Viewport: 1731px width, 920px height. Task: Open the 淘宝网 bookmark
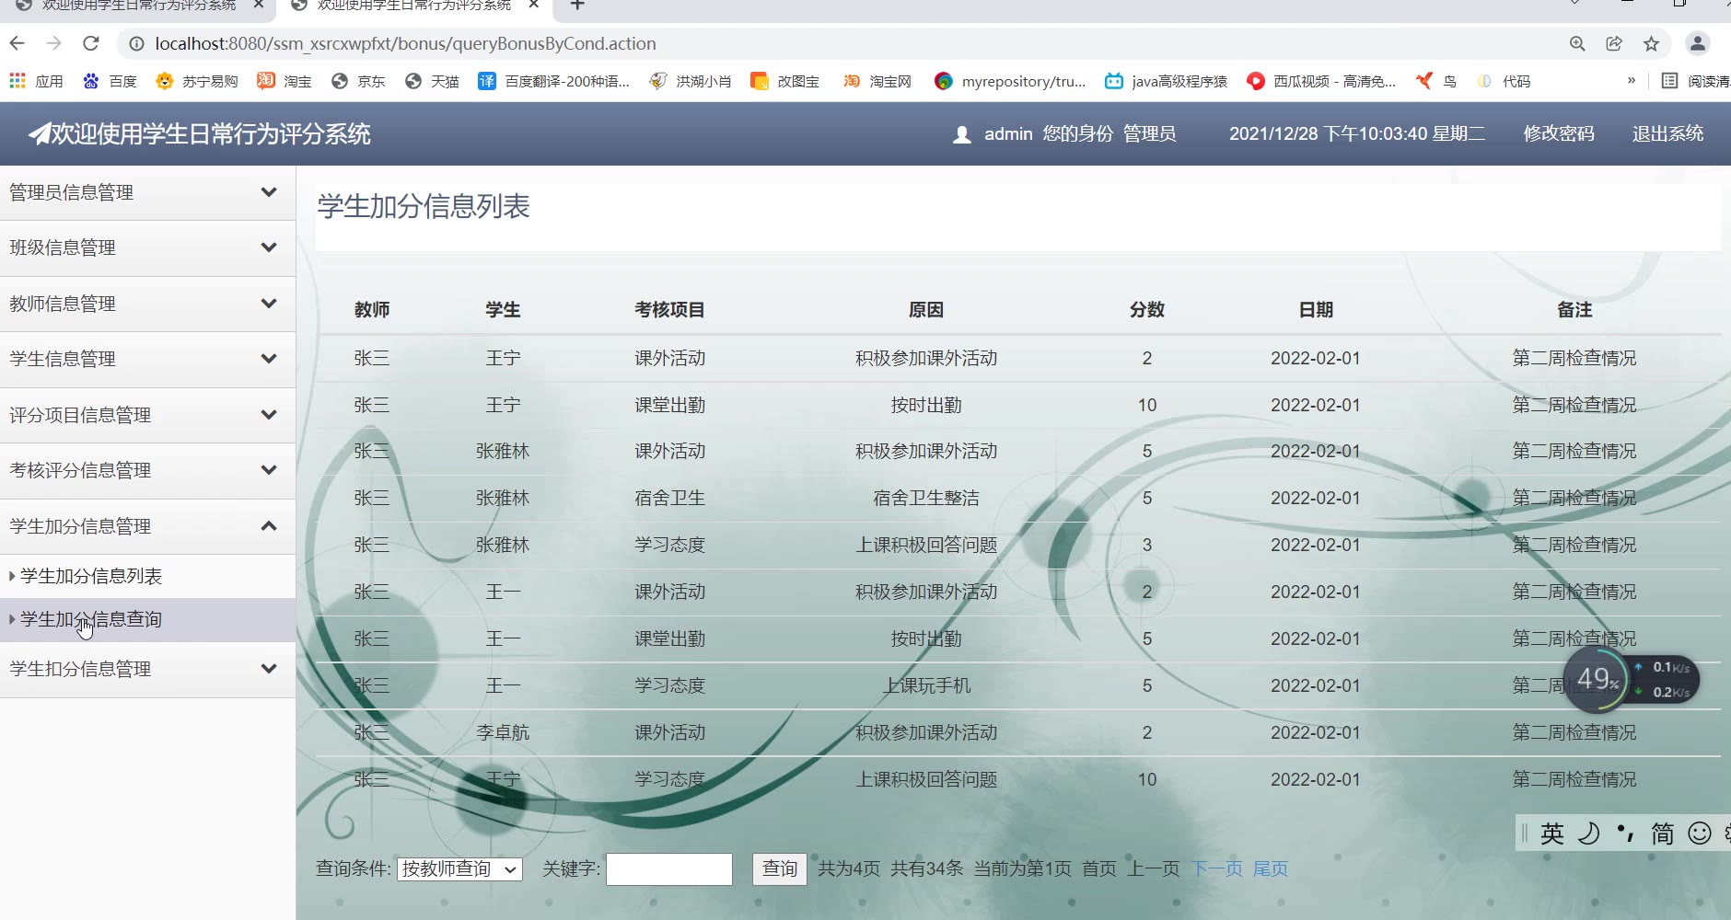point(877,81)
